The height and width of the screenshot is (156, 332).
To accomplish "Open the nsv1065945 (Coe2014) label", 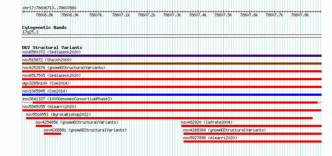I will tap(45, 91).
